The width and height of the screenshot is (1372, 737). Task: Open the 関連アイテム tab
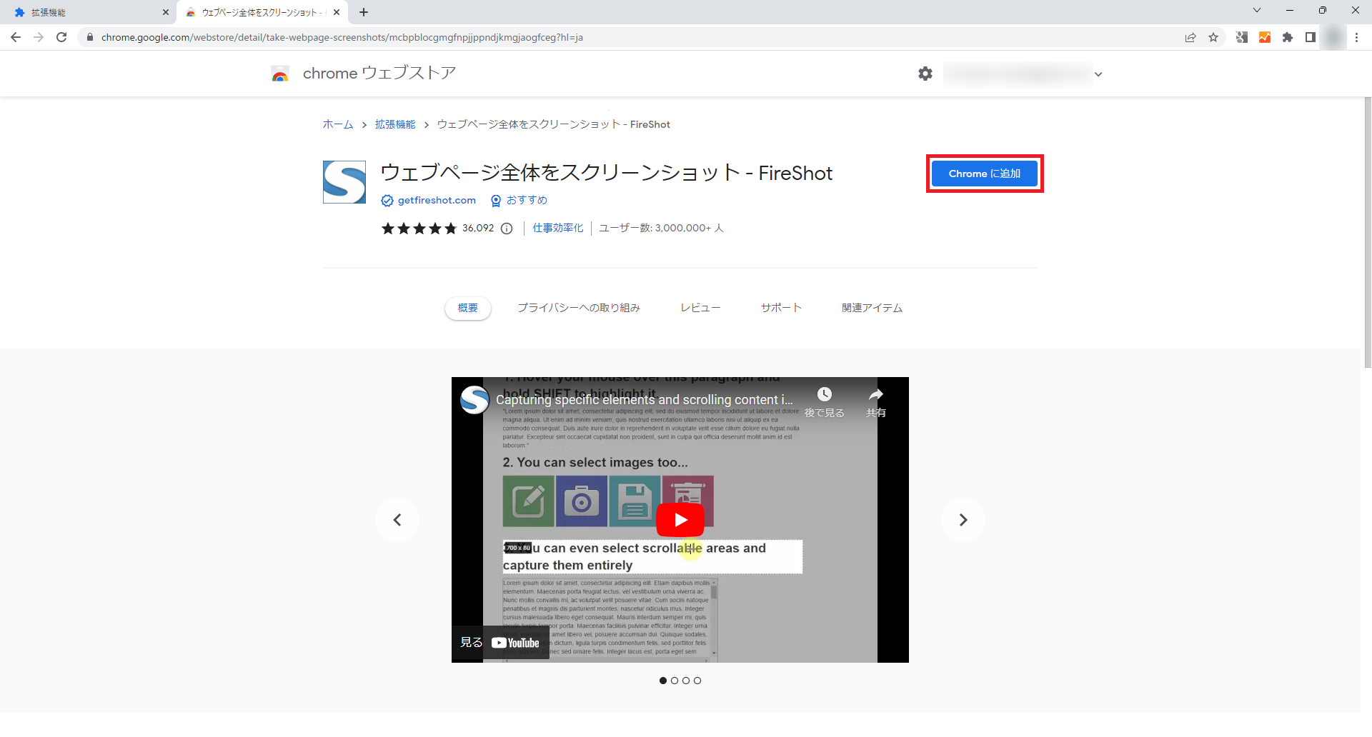pyautogui.click(x=872, y=308)
